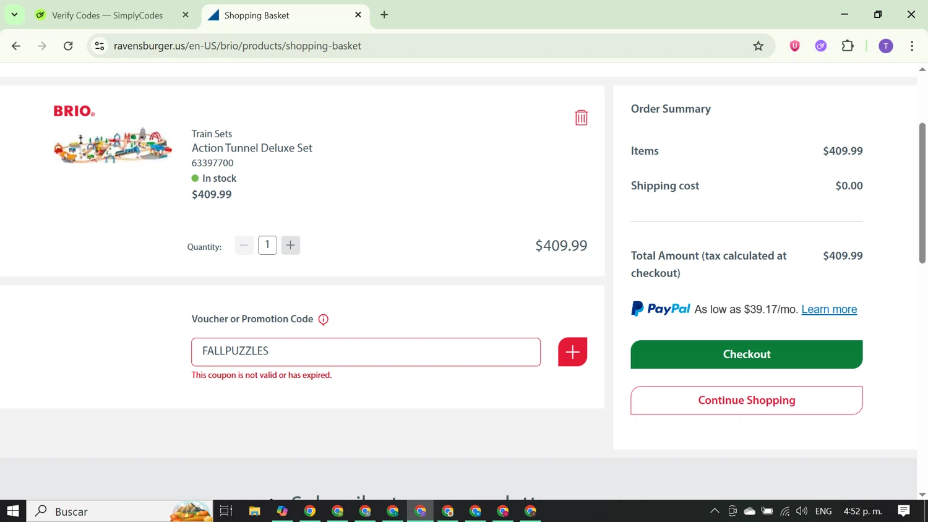Open the Extensions puzzle menu
The height and width of the screenshot is (522, 928).
click(848, 46)
